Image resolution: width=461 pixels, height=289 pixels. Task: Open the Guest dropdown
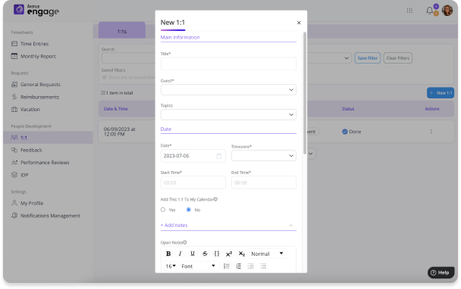click(x=228, y=90)
